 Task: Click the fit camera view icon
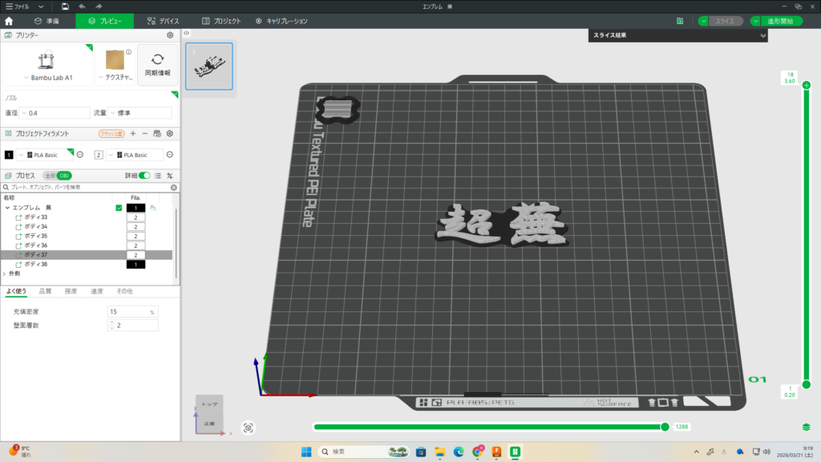pos(249,428)
